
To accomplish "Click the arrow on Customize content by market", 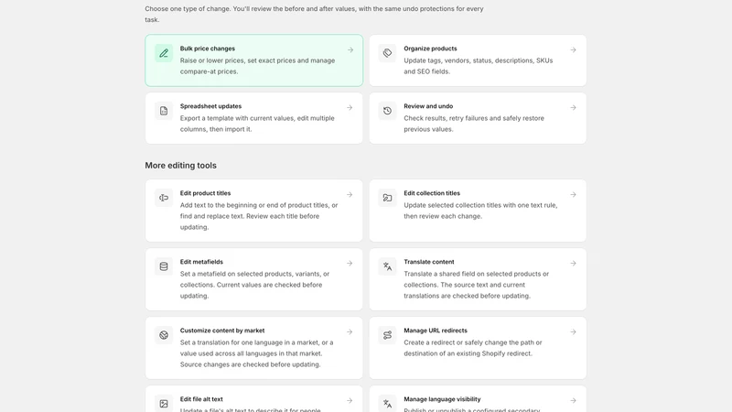I will 350,332.
